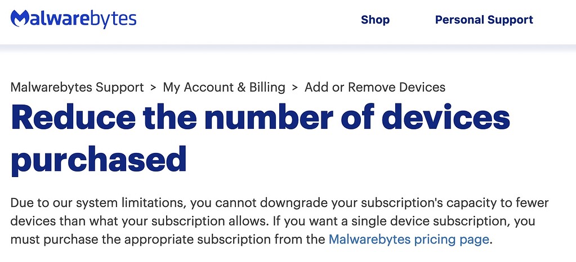The width and height of the screenshot is (576, 262).
Task: Select Add or Remove Devices breadcrumb
Action: coord(374,87)
